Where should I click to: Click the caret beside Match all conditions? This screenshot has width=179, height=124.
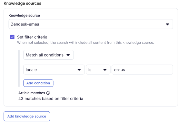pos(68,55)
